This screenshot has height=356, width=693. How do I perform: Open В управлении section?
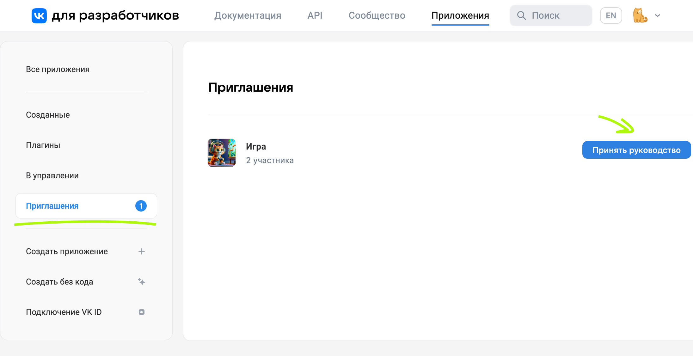point(52,175)
